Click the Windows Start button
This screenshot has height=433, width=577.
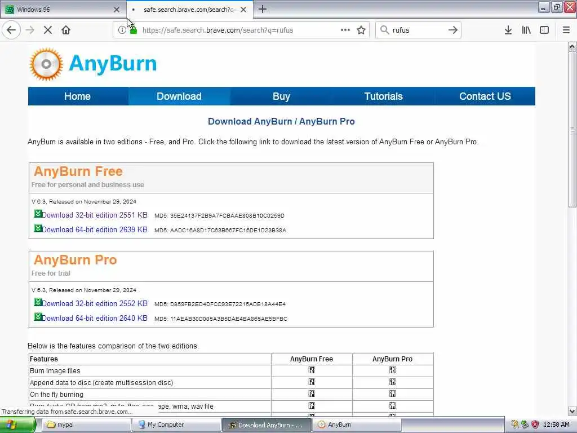17,425
